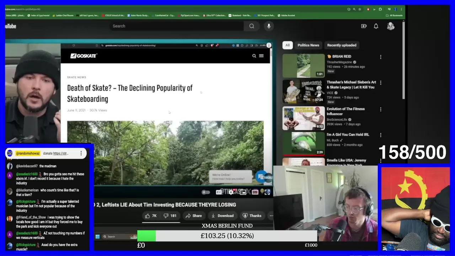Screen dimensions: 455x256
Task: Select the All filter chip
Action: [287, 45]
